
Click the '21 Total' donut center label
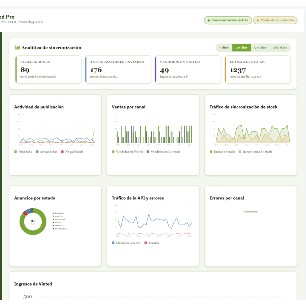[33, 222]
